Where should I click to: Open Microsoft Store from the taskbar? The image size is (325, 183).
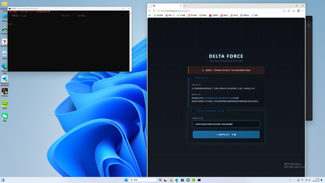click(182, 180)
